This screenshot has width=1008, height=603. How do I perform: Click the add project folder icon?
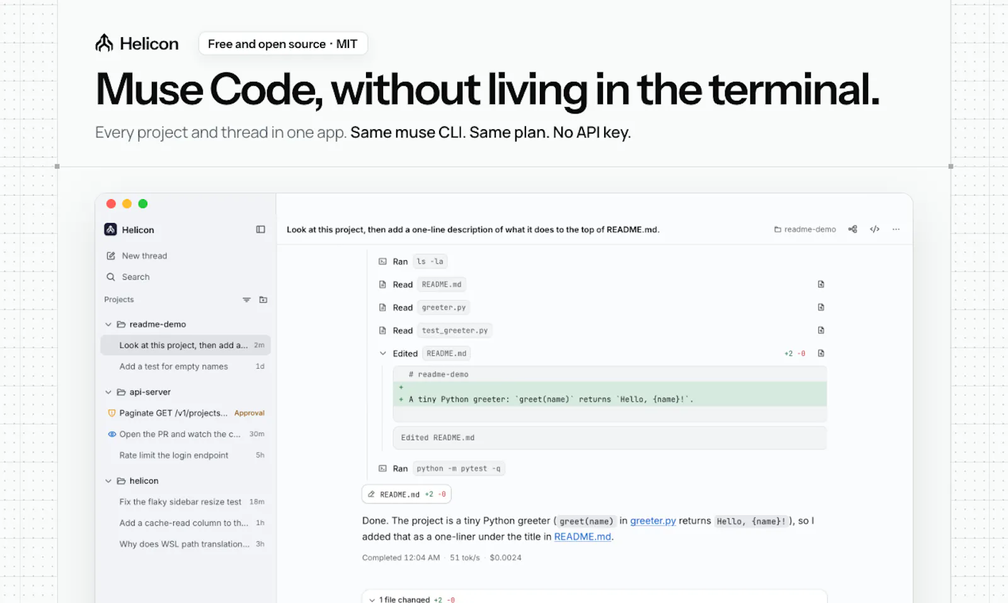[x=263, y=300]
